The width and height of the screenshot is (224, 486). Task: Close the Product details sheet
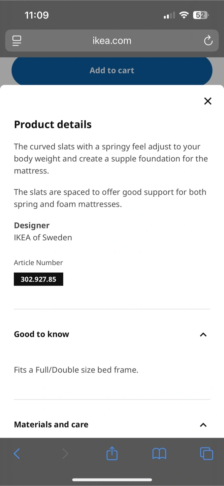(208, 101)
